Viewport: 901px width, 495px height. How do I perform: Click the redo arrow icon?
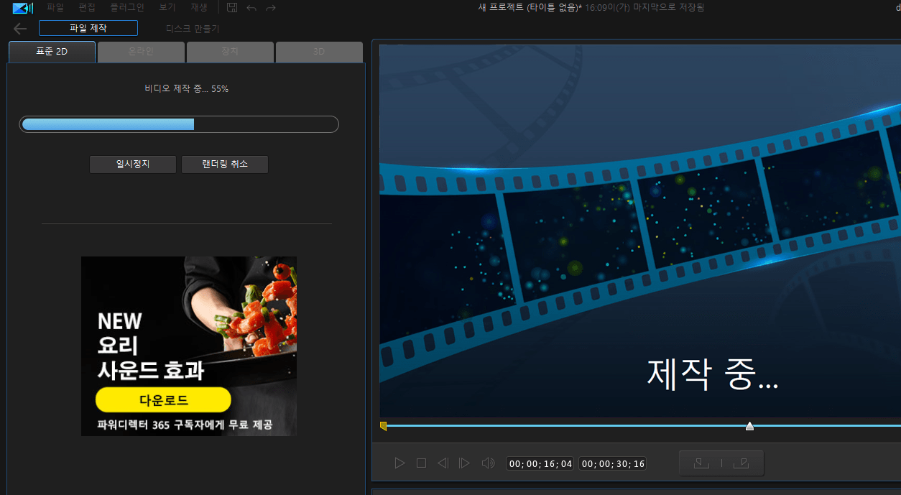tap(271, 8)
